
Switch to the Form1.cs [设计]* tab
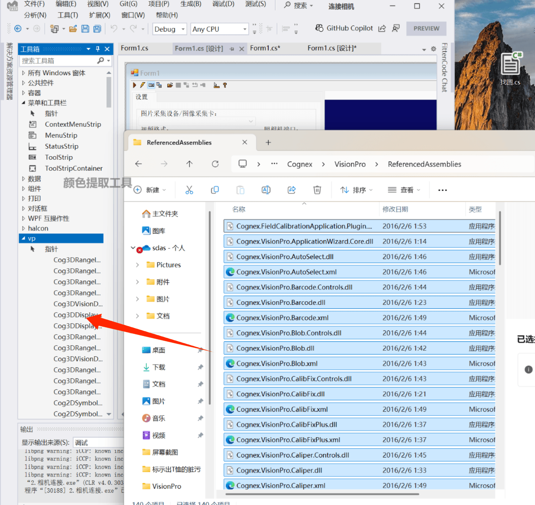point(332,48)
